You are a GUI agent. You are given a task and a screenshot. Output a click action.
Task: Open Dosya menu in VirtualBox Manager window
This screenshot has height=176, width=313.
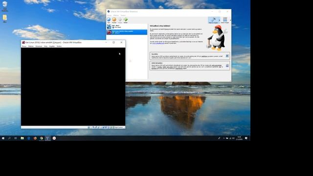point(110,15)
